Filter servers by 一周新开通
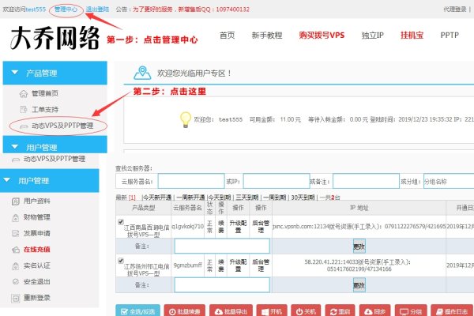Image resolution: width=474 pixels, height=316 pixels. [x=190, y=197]
